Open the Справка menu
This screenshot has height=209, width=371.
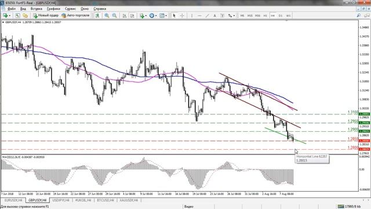[x=100, y=9]
